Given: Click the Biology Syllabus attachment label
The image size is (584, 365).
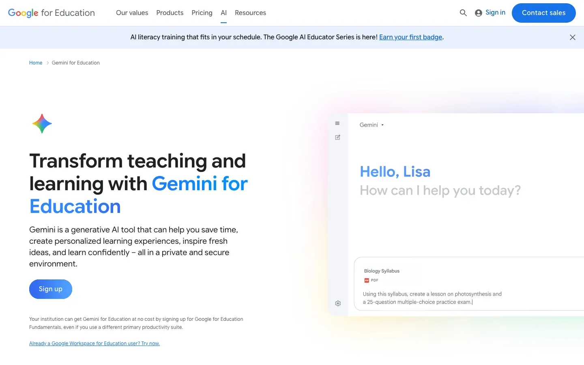Looking at the screenshot, I should (x=382, y=271).
